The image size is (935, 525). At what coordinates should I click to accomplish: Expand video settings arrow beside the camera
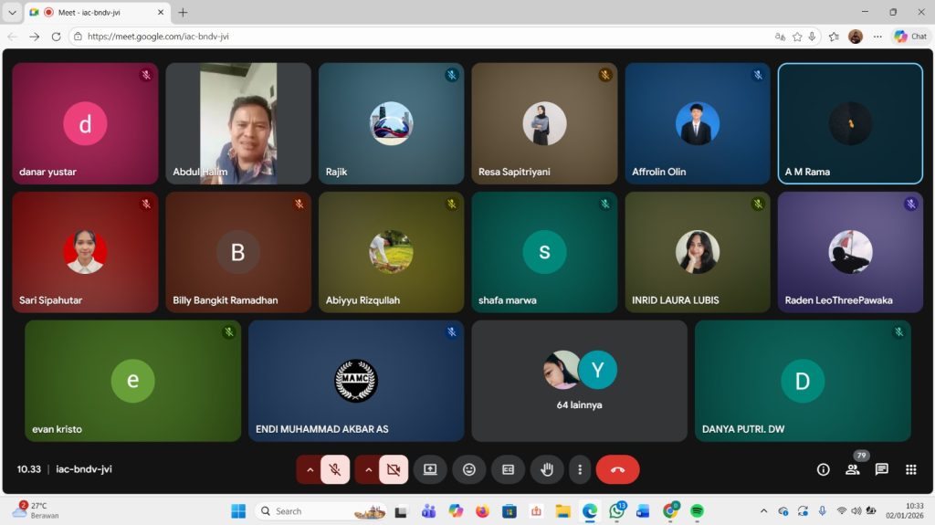368,469
